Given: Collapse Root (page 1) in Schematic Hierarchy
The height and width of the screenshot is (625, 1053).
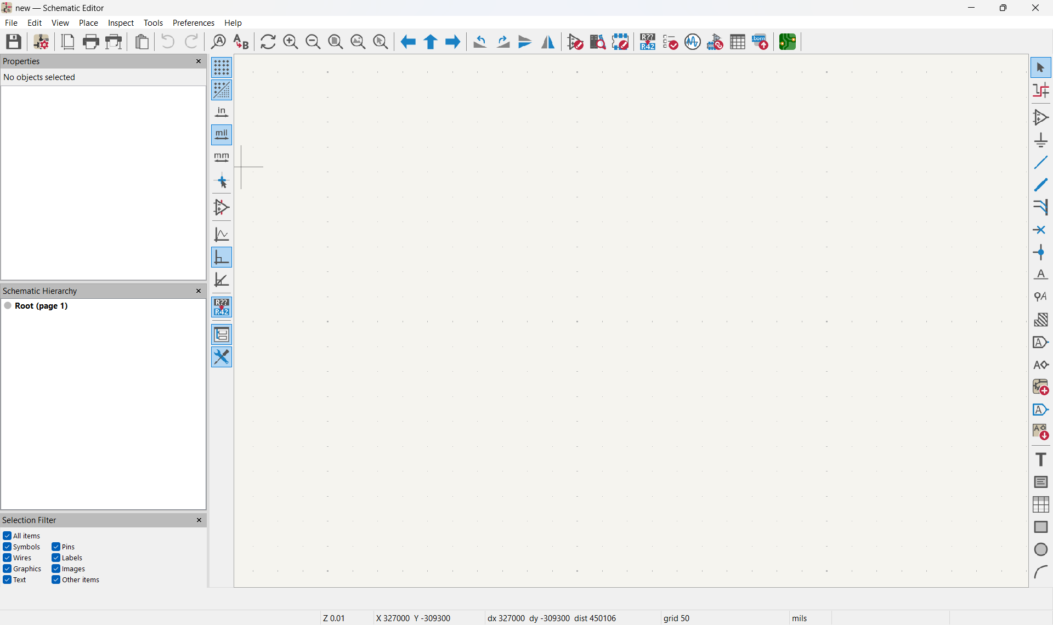Looking at the screenshot, I should [8, 305].
